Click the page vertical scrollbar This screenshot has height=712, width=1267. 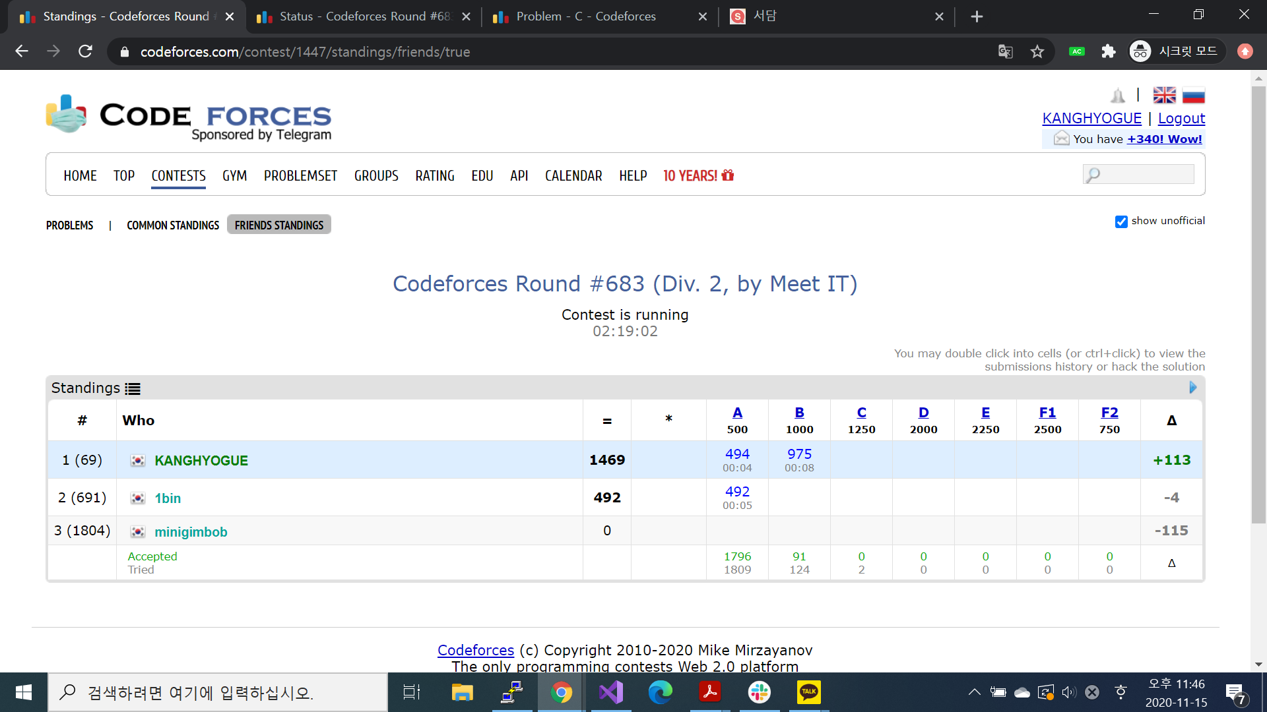[1258, 303]
